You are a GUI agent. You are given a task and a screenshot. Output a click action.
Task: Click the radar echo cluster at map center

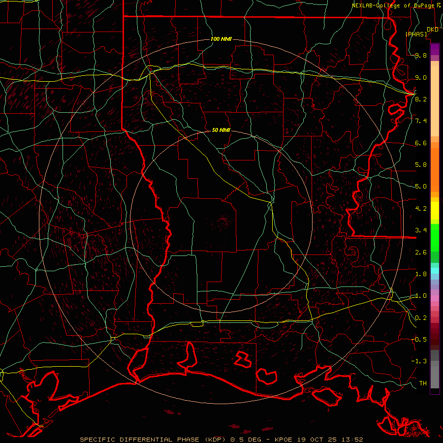tap(223, 221)
